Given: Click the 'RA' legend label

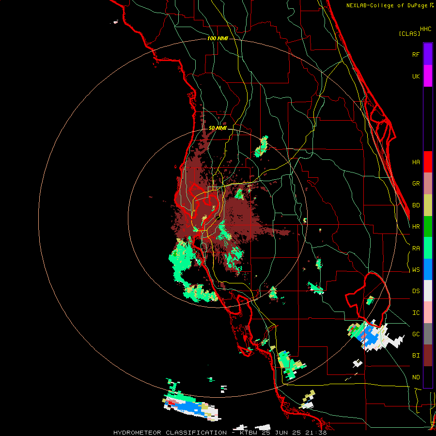Looking at the screenshot, I should click(x=416, y=249).
